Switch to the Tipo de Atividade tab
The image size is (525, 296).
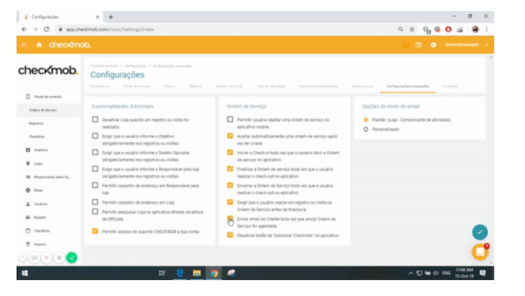click(271, 86)
